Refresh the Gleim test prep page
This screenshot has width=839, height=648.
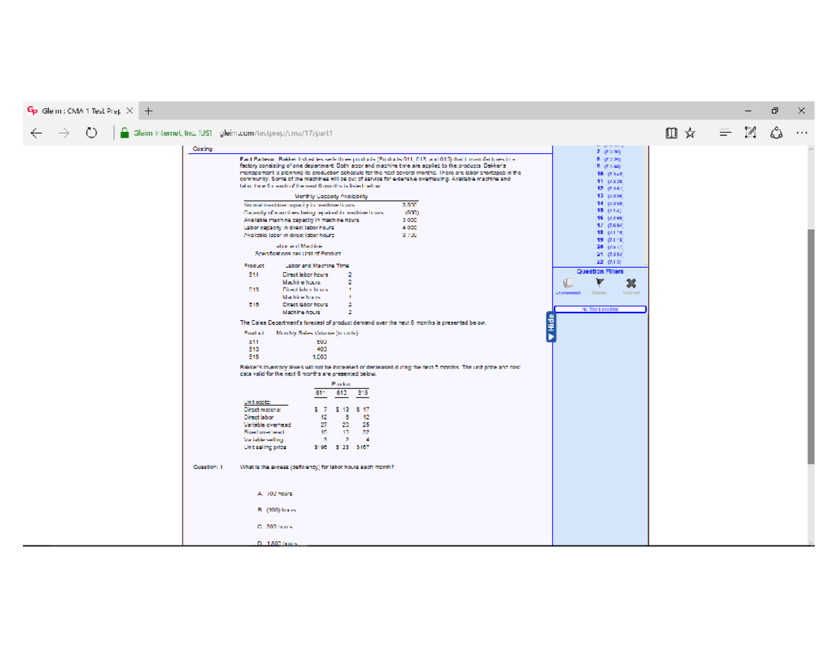coord(92,133)
